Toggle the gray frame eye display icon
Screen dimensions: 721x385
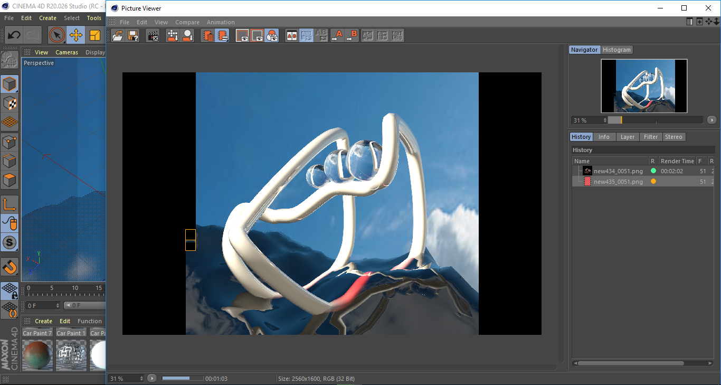(257, 35)
